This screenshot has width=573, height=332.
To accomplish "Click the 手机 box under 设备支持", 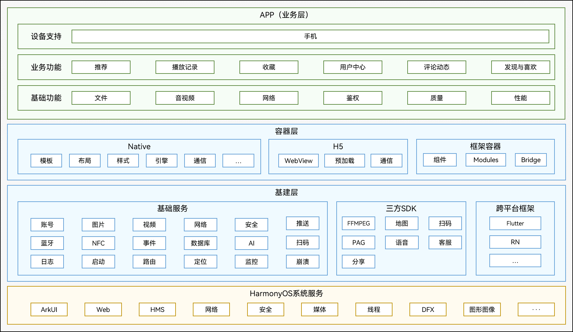I will (x=310, y=36).
